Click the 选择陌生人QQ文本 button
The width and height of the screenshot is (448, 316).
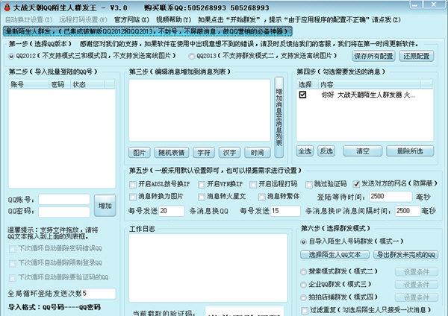(x=335, y=255)
